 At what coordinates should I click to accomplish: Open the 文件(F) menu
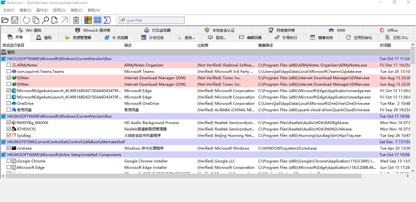(x=9, y=10)
